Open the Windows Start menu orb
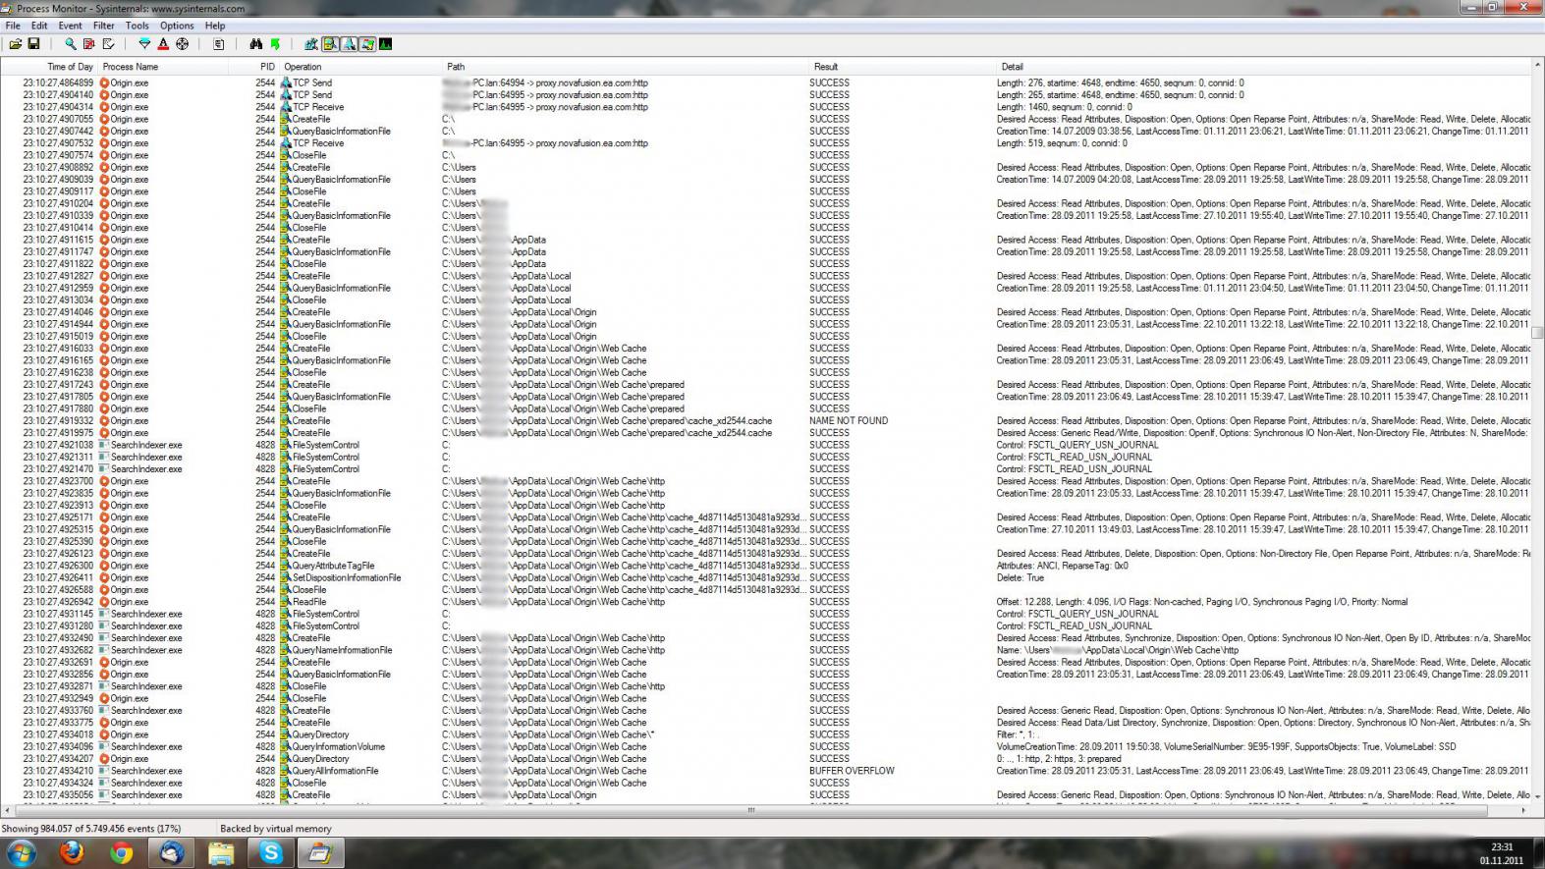 coord(21,853)
